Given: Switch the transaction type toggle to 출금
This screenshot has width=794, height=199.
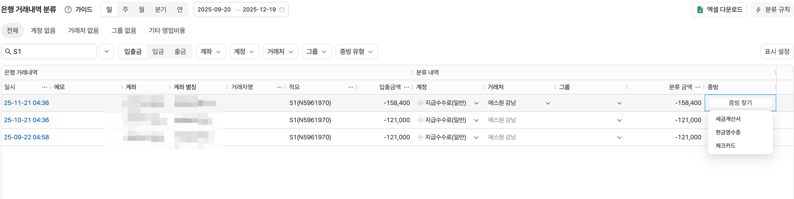Looking at the screenshot, I should (180, 51).
